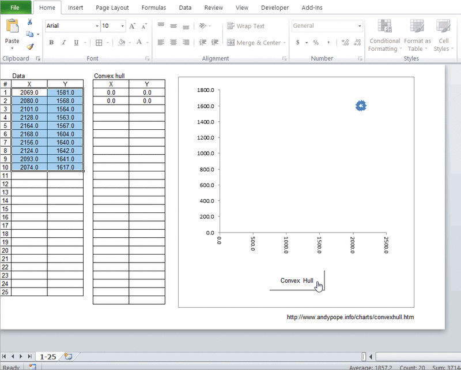Switch to the Formulas ribbon tab
Viewport: 461px width, 370px height.
coord(154,8)
